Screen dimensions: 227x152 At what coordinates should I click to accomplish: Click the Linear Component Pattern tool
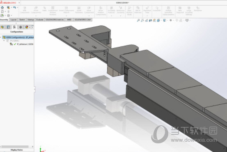coord(66,10)
